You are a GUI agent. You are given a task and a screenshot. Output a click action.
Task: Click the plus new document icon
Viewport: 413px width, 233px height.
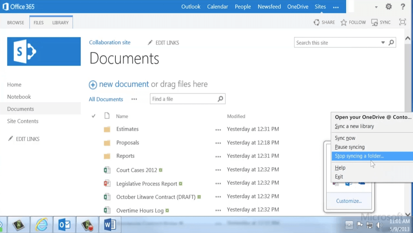93,85
